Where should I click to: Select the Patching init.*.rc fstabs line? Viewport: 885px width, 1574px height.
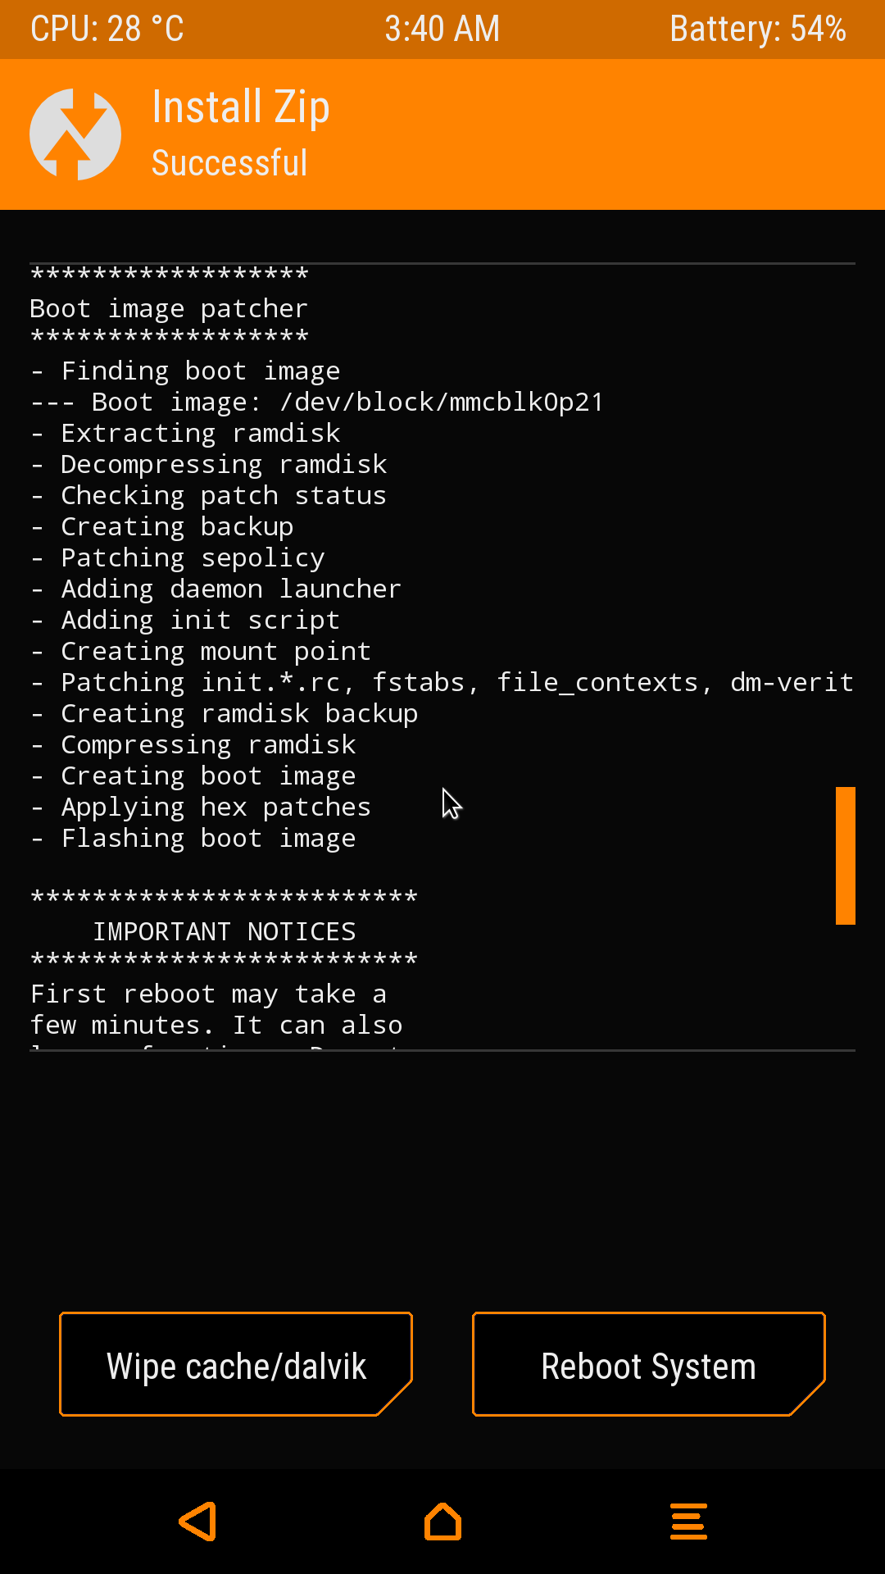[442, 682]
